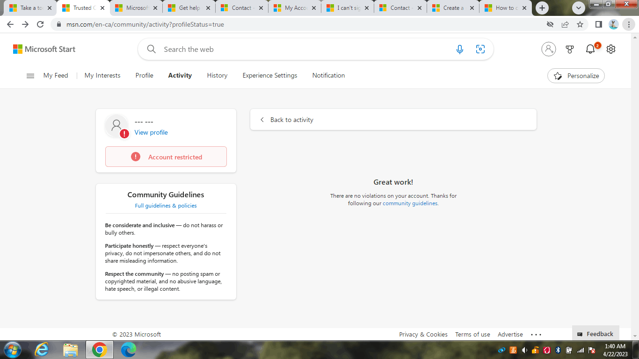Image resolution: width=639 pixels, height=359 pixels.
Task: Open File Explorer from taskbar
Action: coord(71,350)
